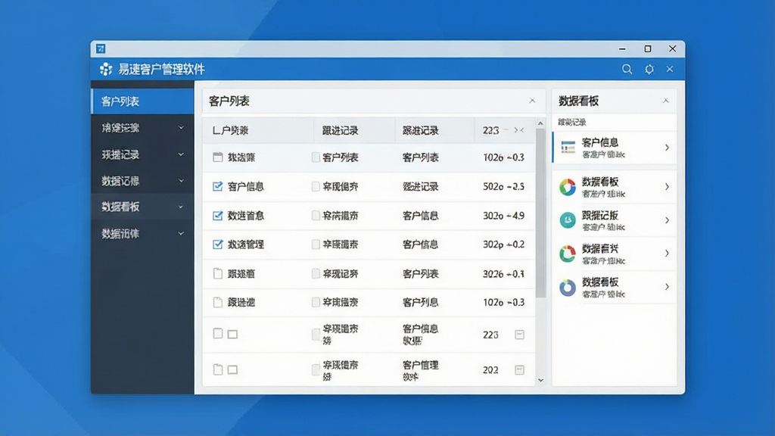This screenshot has height=436, width=775.
Task: Tick the second-column checkbox in the -2.5 row
Action: [316, 186]
